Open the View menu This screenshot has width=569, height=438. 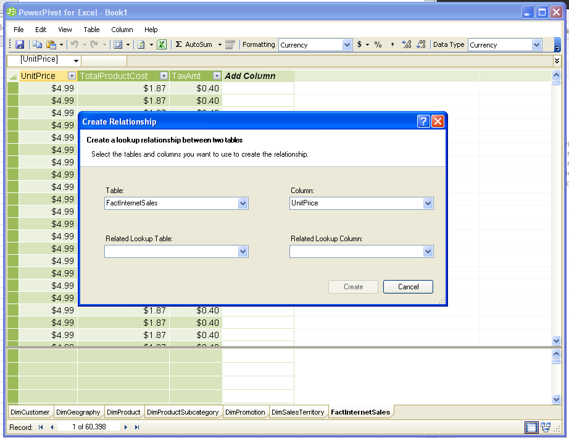point(65,30)
